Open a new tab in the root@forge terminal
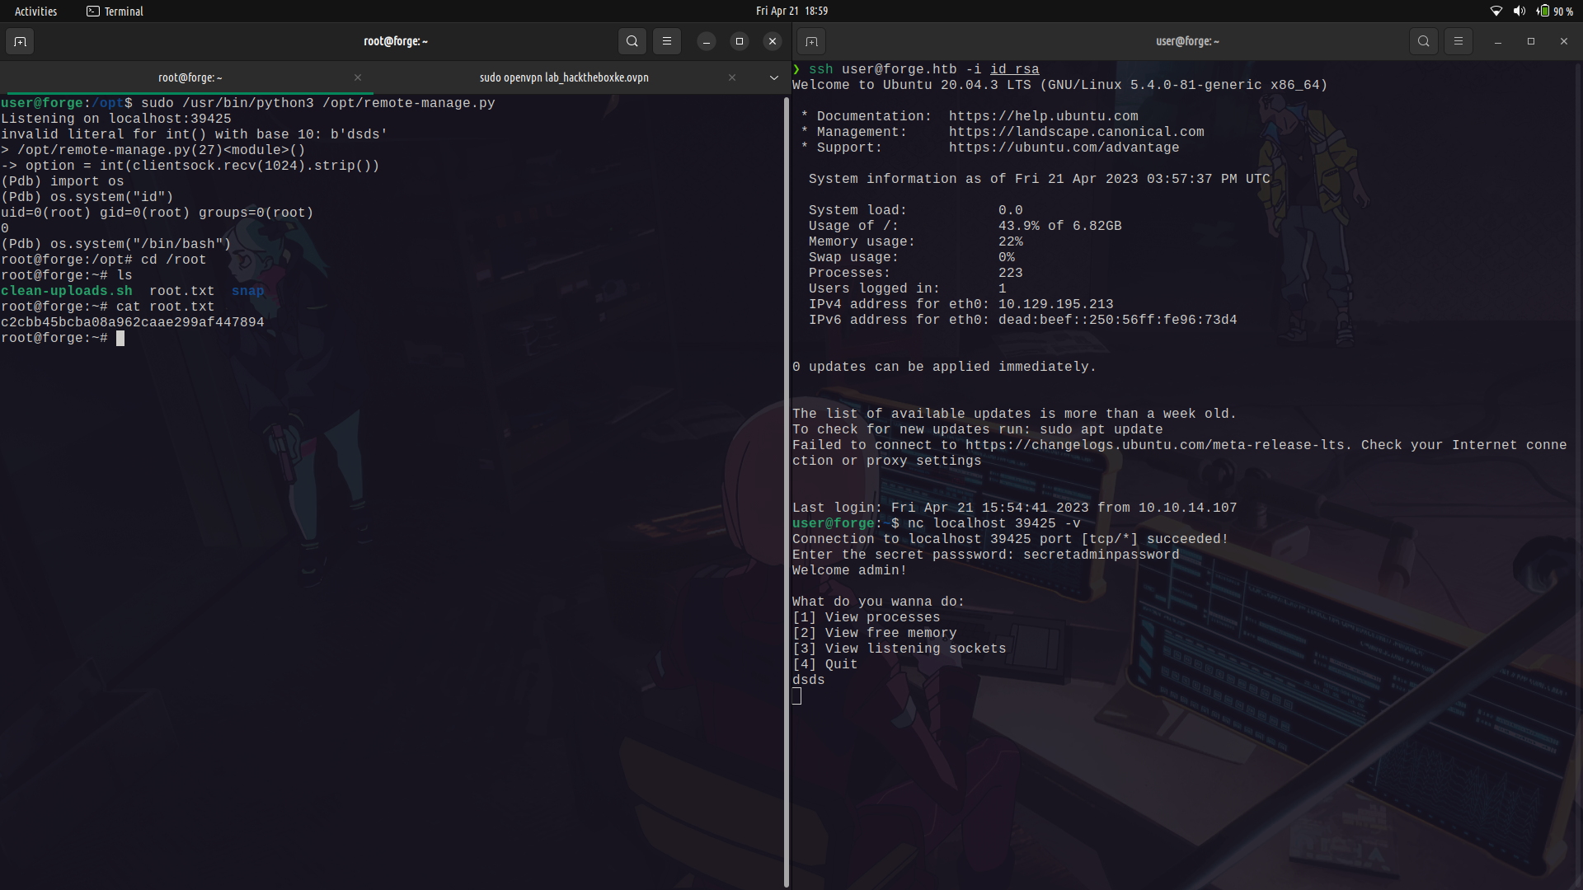 click(20, 41)
